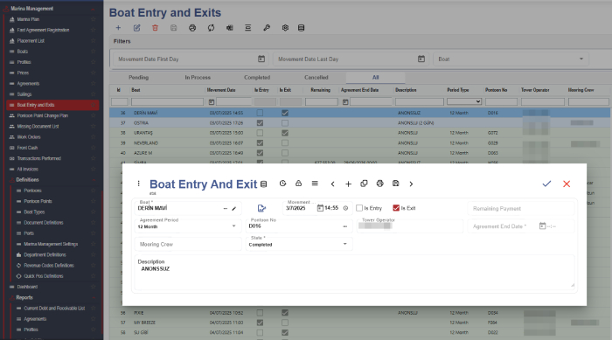
Task: Open database icon in main toolbar
Action: (x=301, y=28)
